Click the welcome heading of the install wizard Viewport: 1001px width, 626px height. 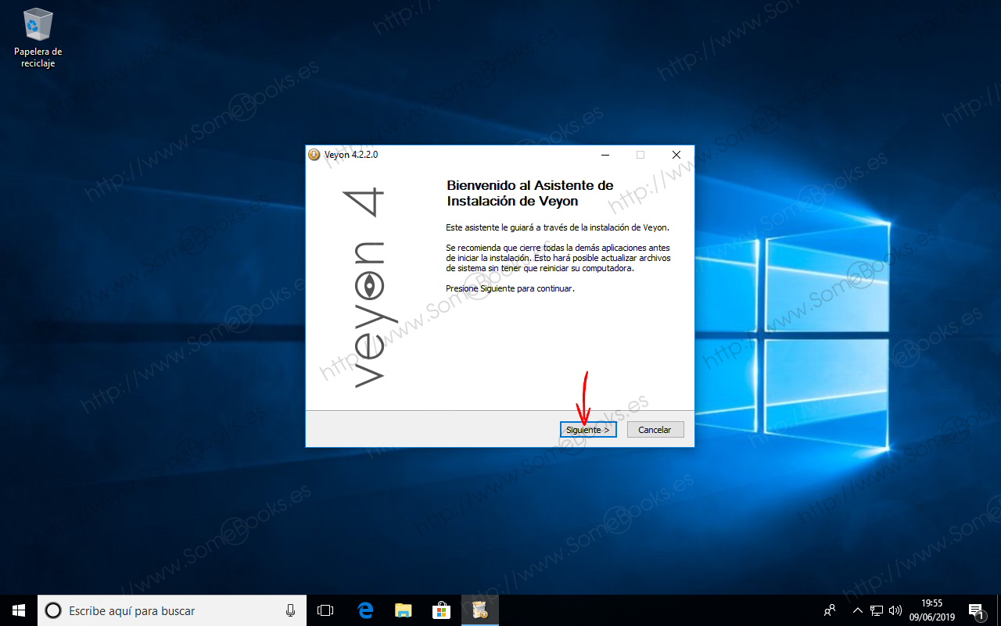pyautogui.click(x=530, y=193)
